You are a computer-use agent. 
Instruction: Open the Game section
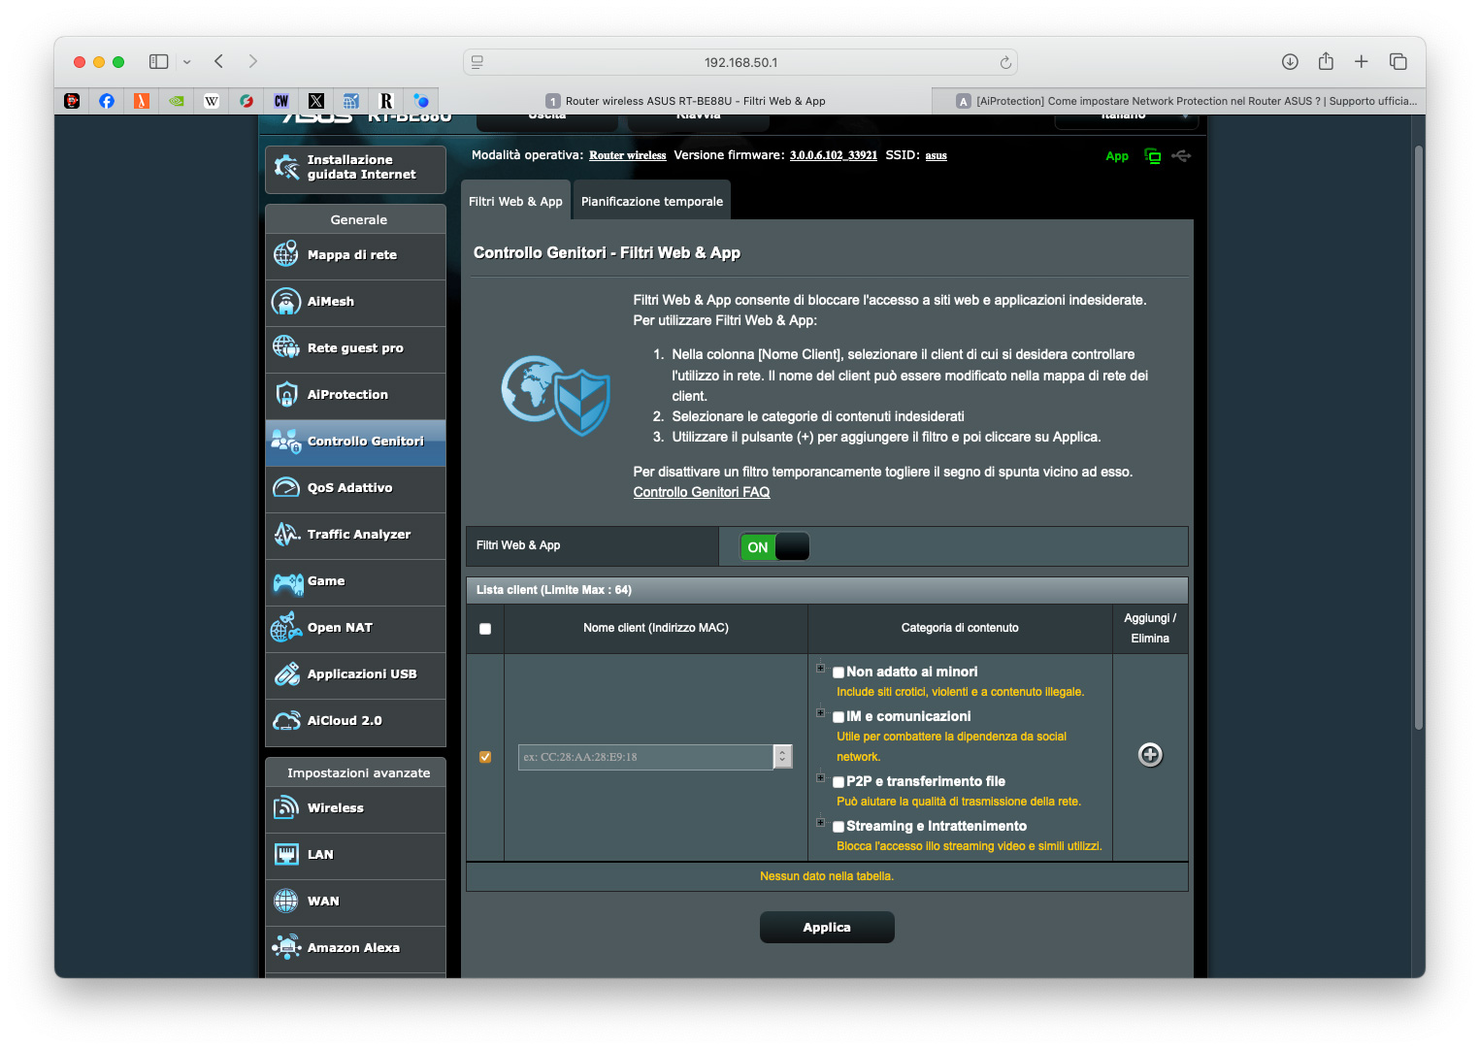pos(355,581)
